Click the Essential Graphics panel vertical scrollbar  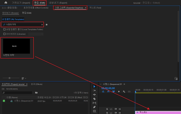click(x=178, y=37)
